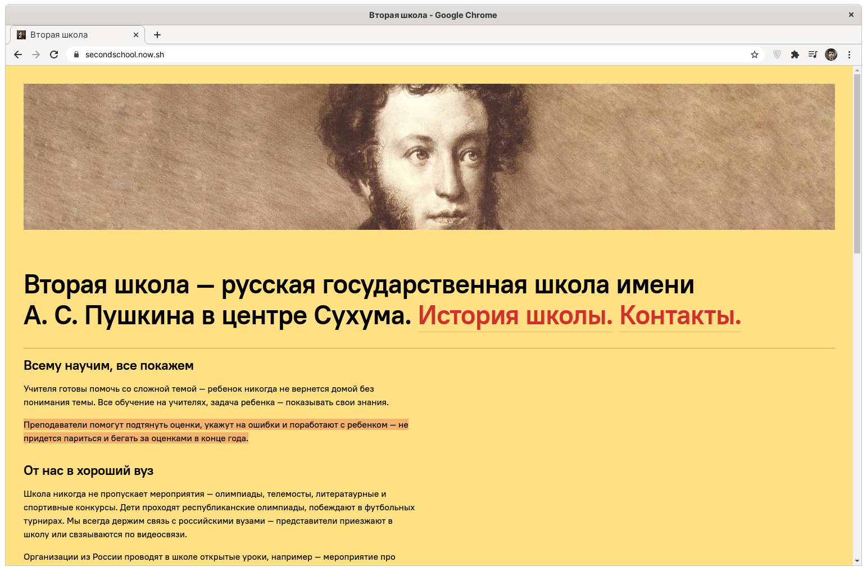Open the shield extension icon
The width and height of the screenshot is (867, 571).
pos(777,55)
